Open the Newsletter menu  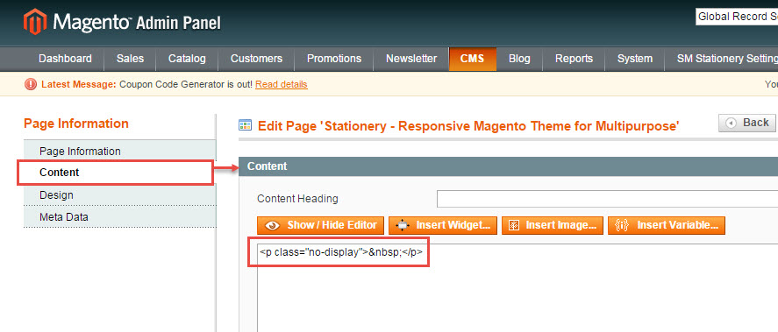[x=411, y=59]
